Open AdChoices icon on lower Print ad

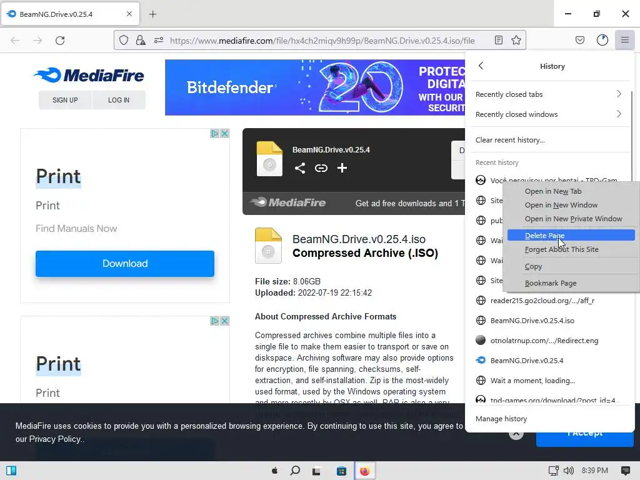[215, 321]
